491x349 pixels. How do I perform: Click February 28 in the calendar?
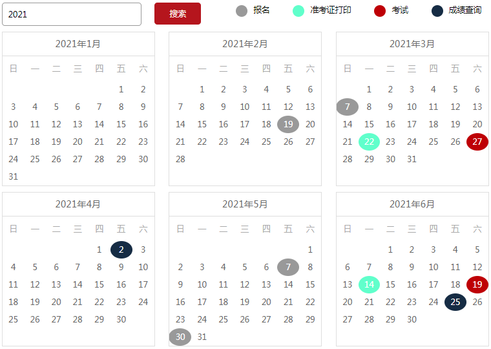click(x=180, y=159)
